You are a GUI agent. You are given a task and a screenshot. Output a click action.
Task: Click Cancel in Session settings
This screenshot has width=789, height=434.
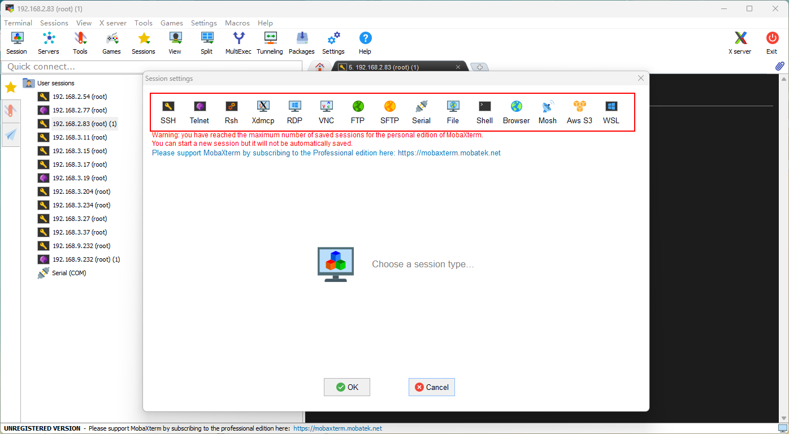[x=432, y=387]
